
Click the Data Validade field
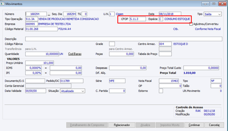click(x=36, y=91)
